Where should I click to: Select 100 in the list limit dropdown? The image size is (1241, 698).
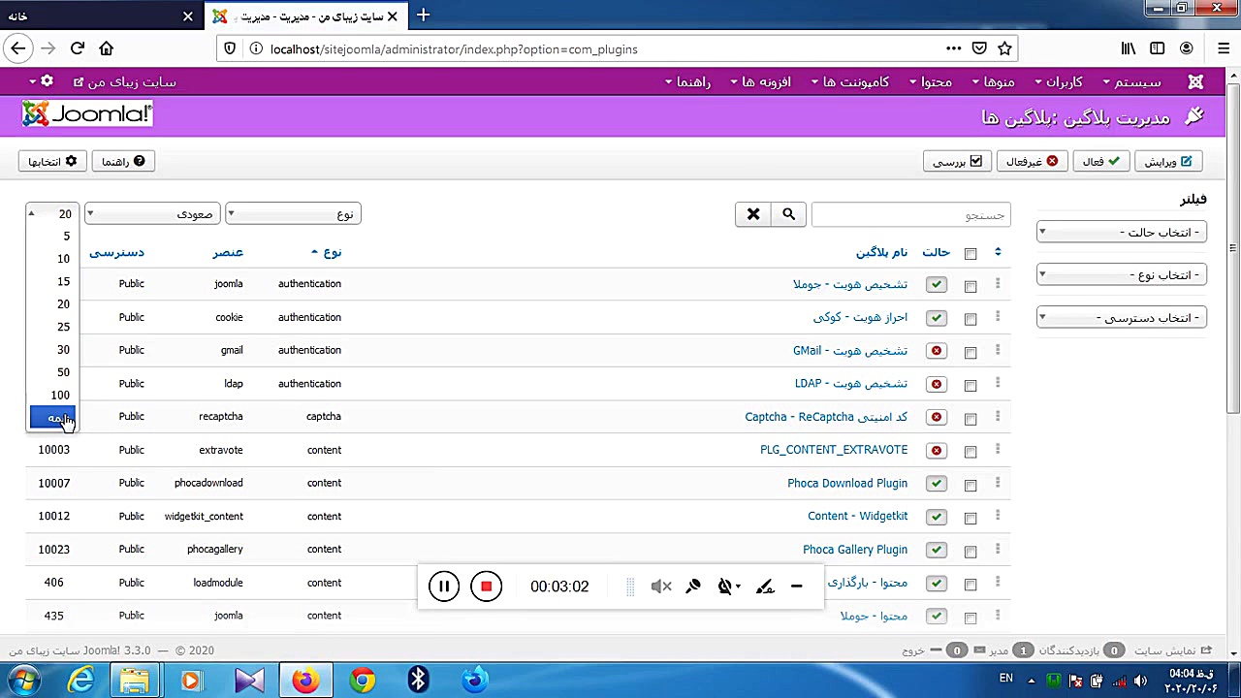(x=52, y=396)
